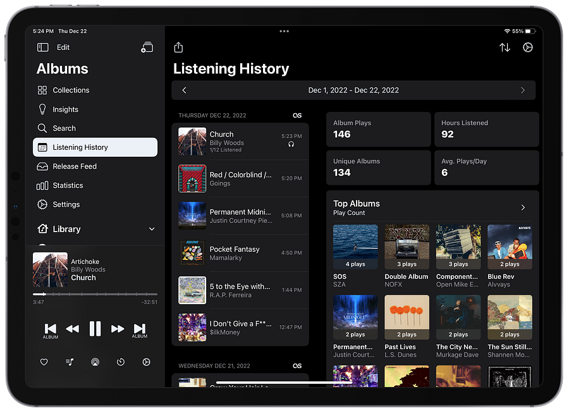Open the Double Album by NOFX
The width and height of the screenshot is (569, 413).
(x=407, y=256)
